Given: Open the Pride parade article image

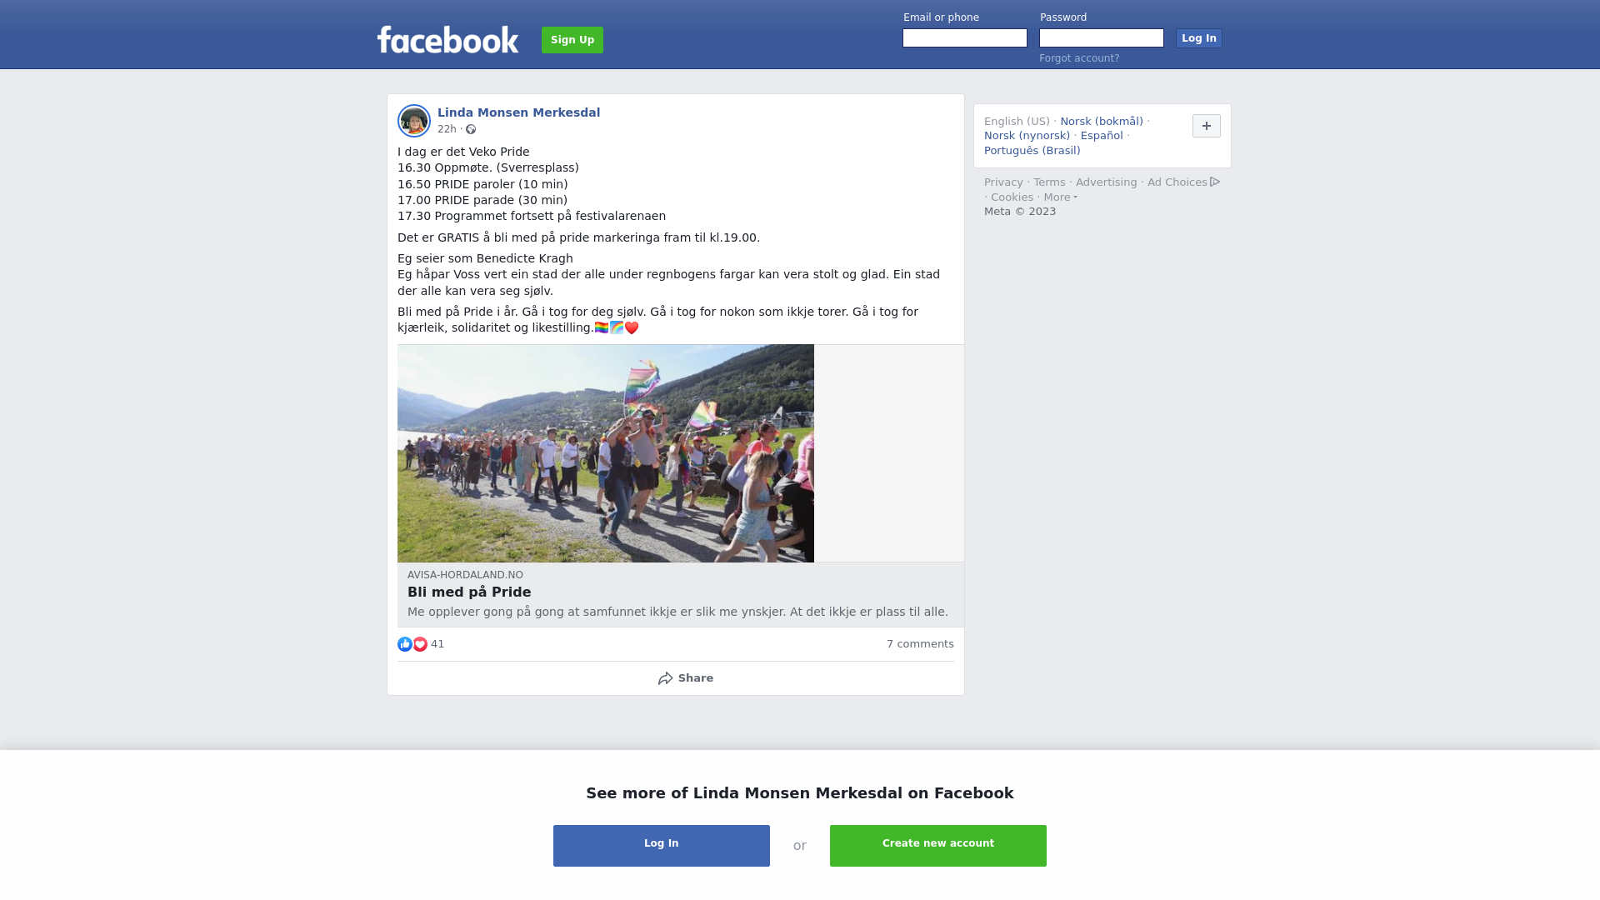Looking at the screenshot, I should pos(606,453).
